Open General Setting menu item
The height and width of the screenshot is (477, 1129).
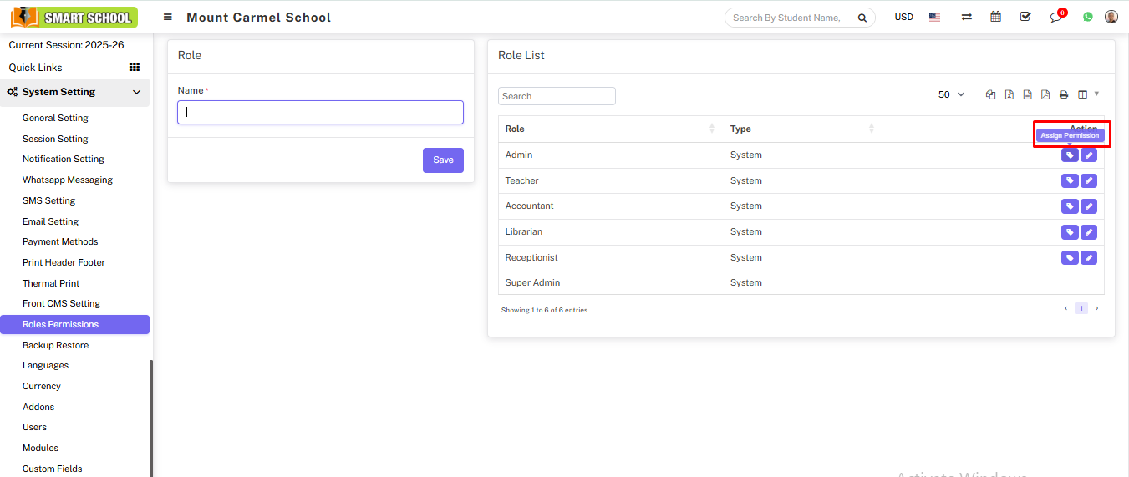pyautogui.click(x=55, y=119)
